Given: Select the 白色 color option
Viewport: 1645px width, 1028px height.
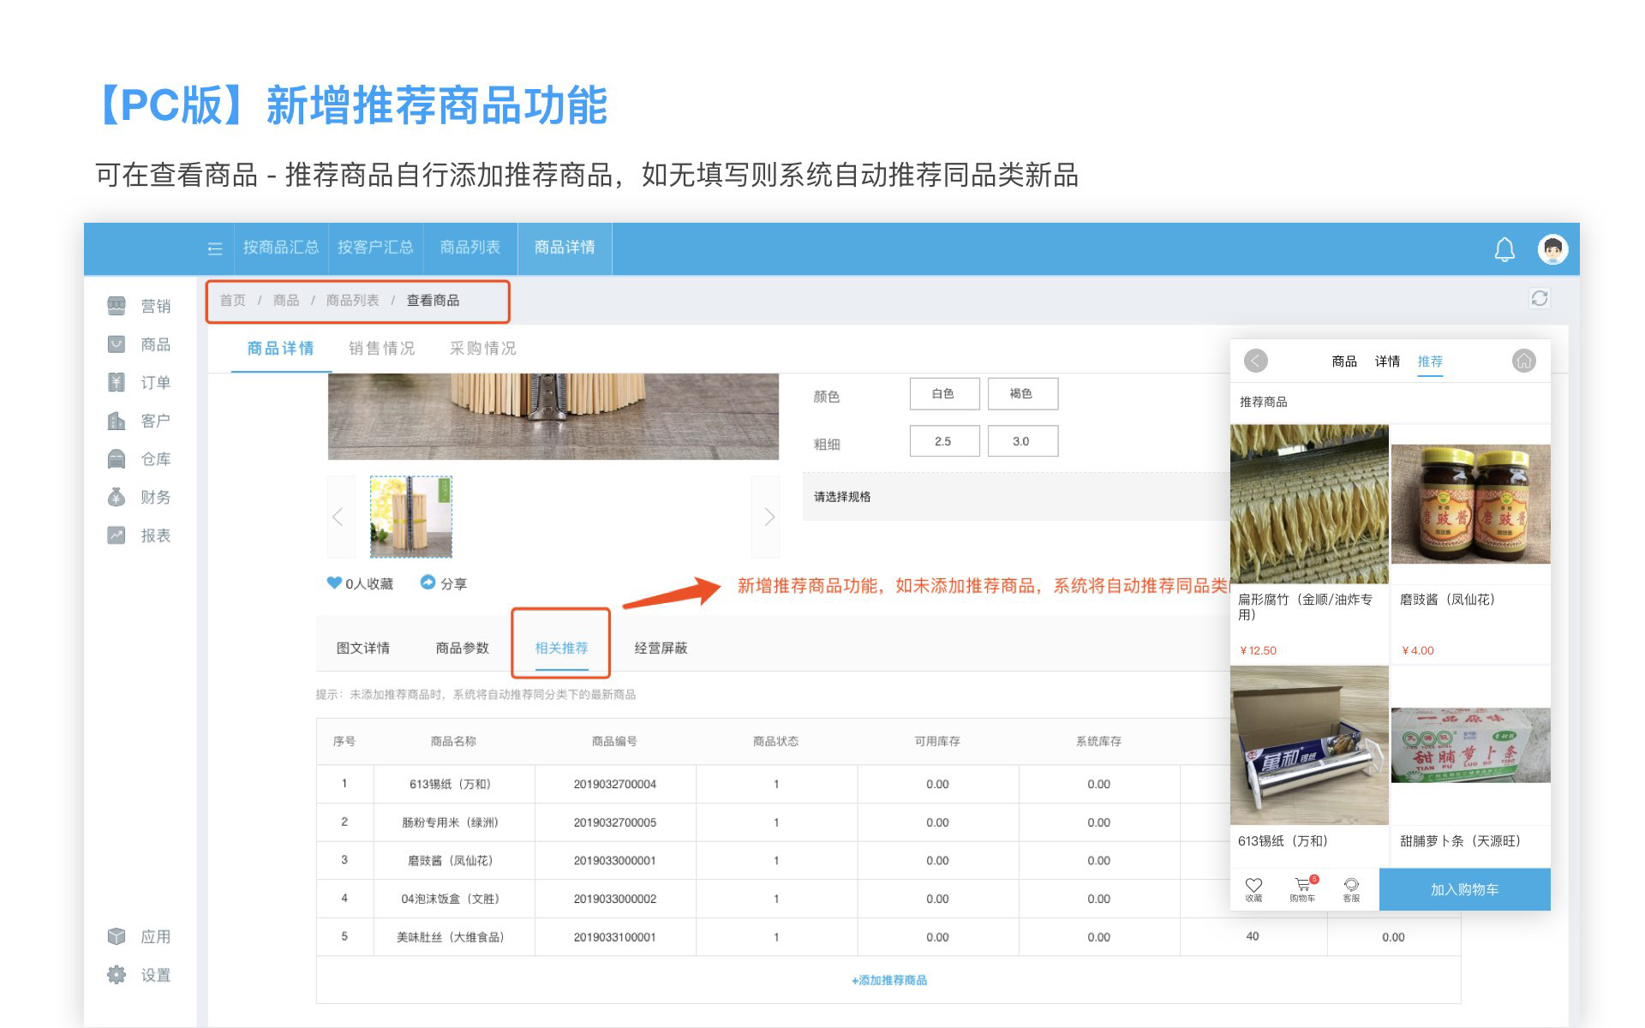Looking at the screenshot, I should [943, 393].
